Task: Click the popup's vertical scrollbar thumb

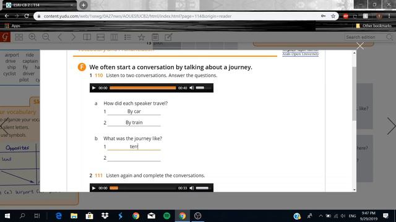Action: (355, 94)
